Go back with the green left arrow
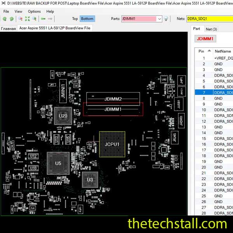The width and height of the screenshot is (233, 233). pos(43,19)
